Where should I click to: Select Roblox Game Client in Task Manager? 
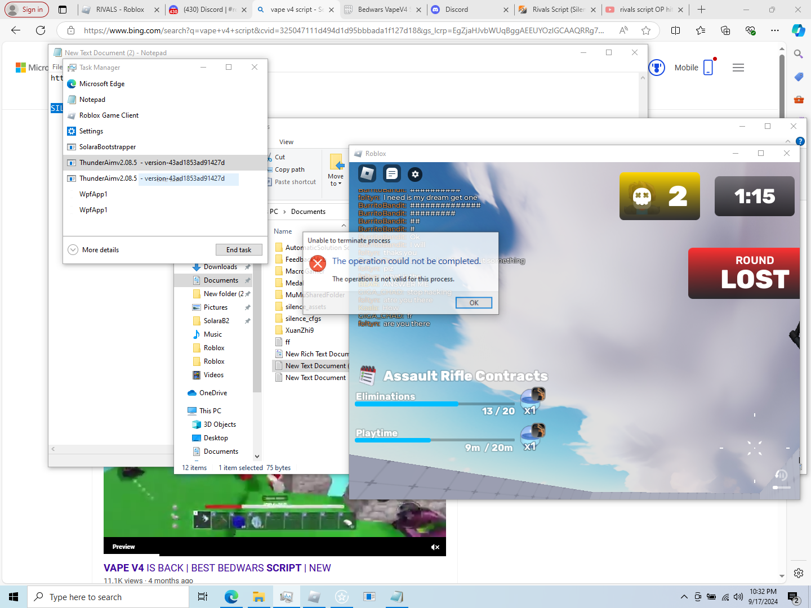click(x=164, y=115)
